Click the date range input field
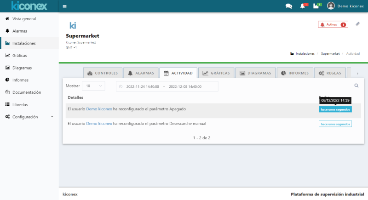Screen dimensions: 368x200 coord(167,86)
